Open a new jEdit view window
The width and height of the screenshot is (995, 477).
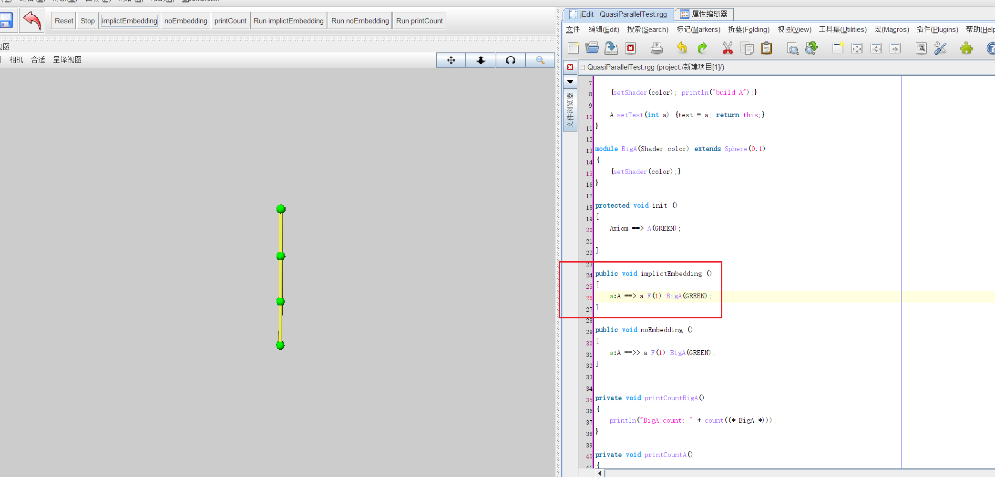(838, 48)
